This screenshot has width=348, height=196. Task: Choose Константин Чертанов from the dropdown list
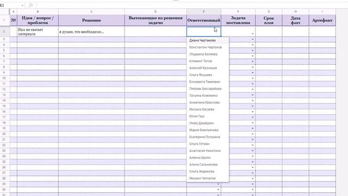[208, 47]
